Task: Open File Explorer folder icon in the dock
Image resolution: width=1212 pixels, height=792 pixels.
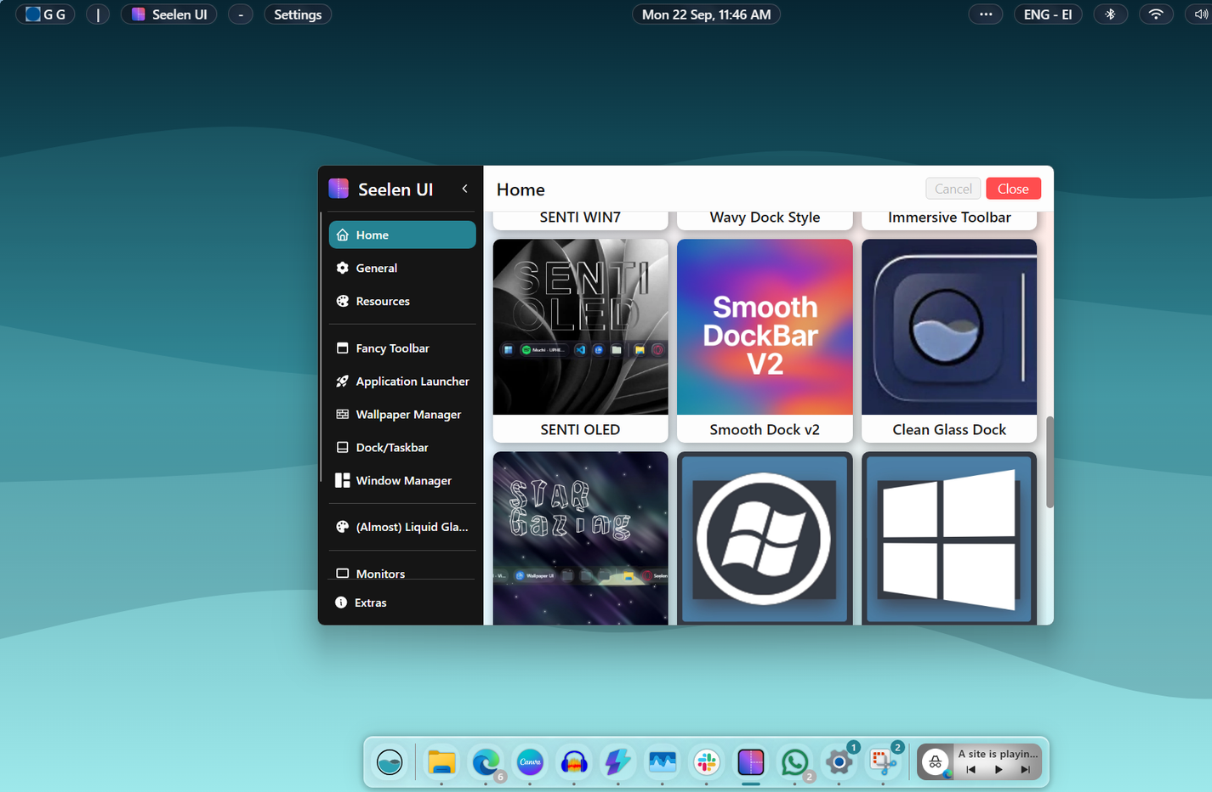Action: click(441, 762)
